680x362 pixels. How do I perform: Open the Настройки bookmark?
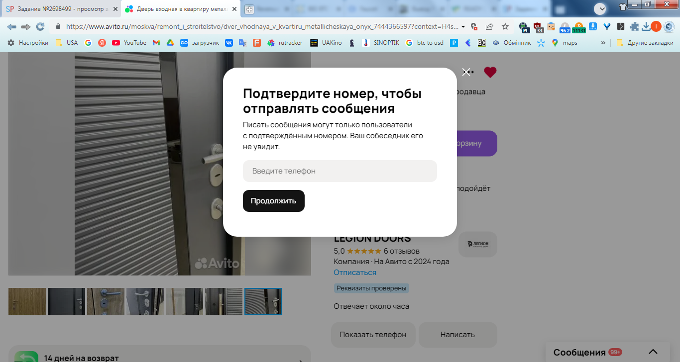[28, 43]
